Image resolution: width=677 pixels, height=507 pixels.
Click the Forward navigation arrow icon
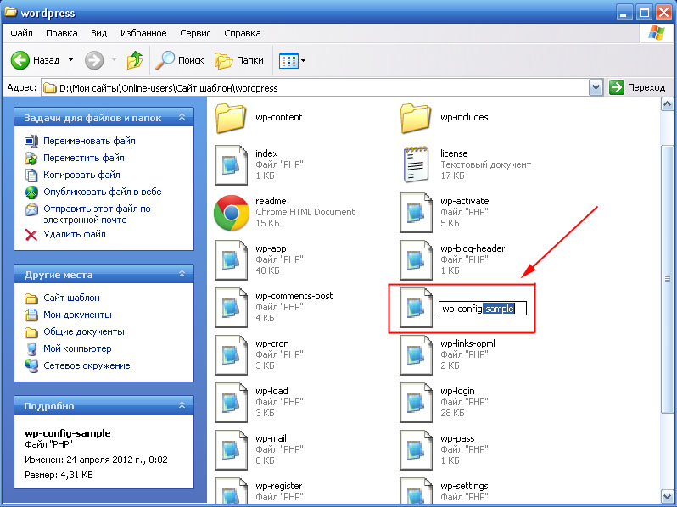pos(94,60)
